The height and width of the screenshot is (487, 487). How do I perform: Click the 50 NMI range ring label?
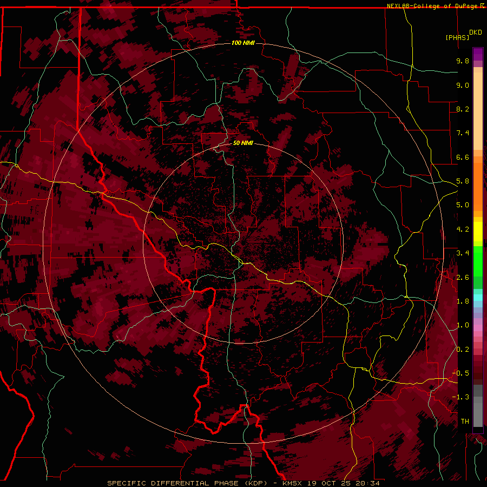click(x=243, y=143)
